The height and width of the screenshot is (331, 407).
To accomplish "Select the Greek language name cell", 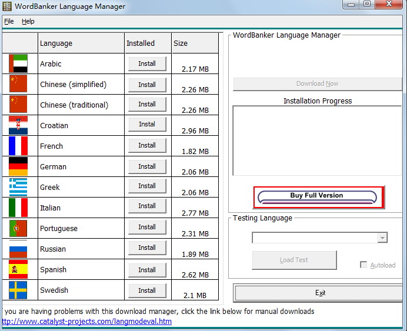I will (x=81, y=188).
